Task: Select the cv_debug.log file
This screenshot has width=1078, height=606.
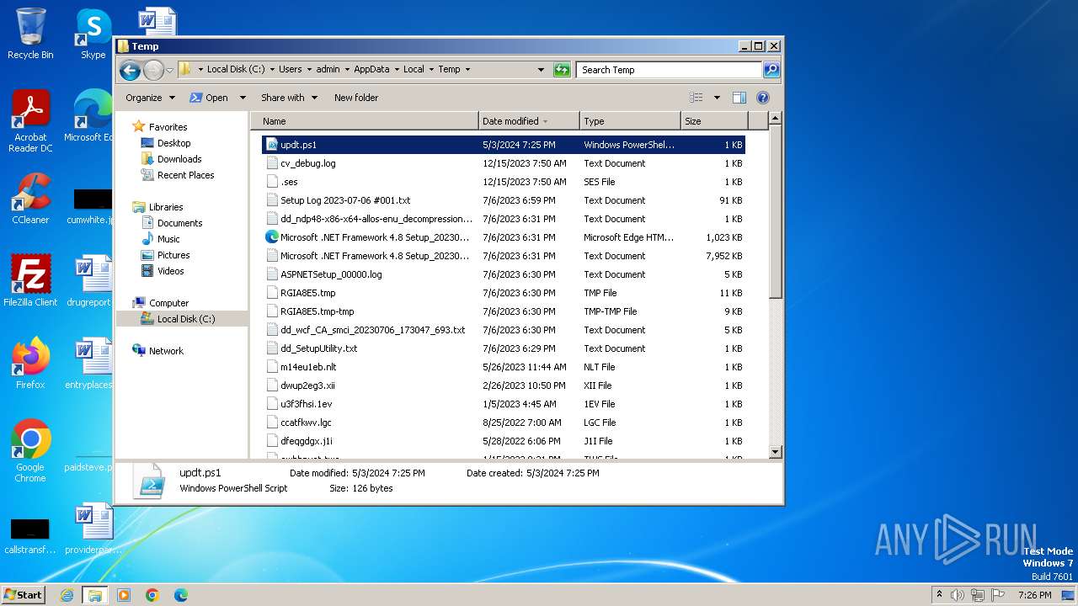Action: pos(307,163)
